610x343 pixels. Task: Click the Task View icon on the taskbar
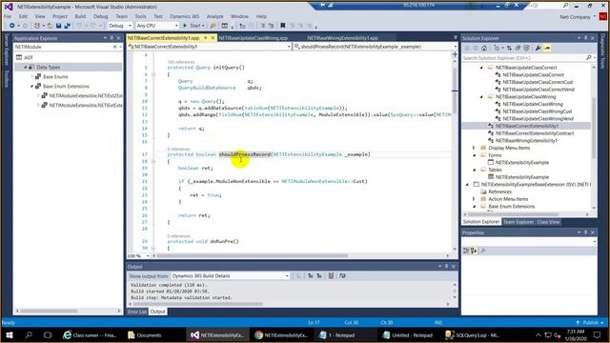(x=48, y=334)
